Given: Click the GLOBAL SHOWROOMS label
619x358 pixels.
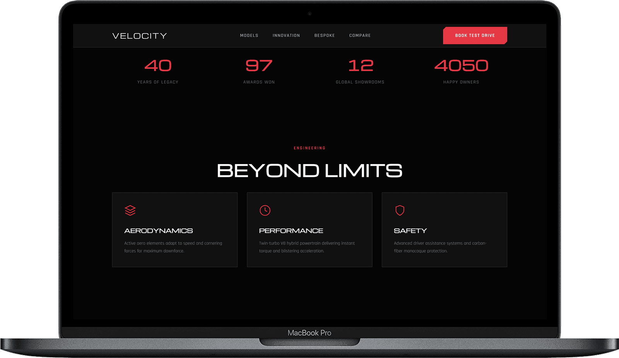Looking at the screenshot, I should pyautogui.click(x=360, y=82).
